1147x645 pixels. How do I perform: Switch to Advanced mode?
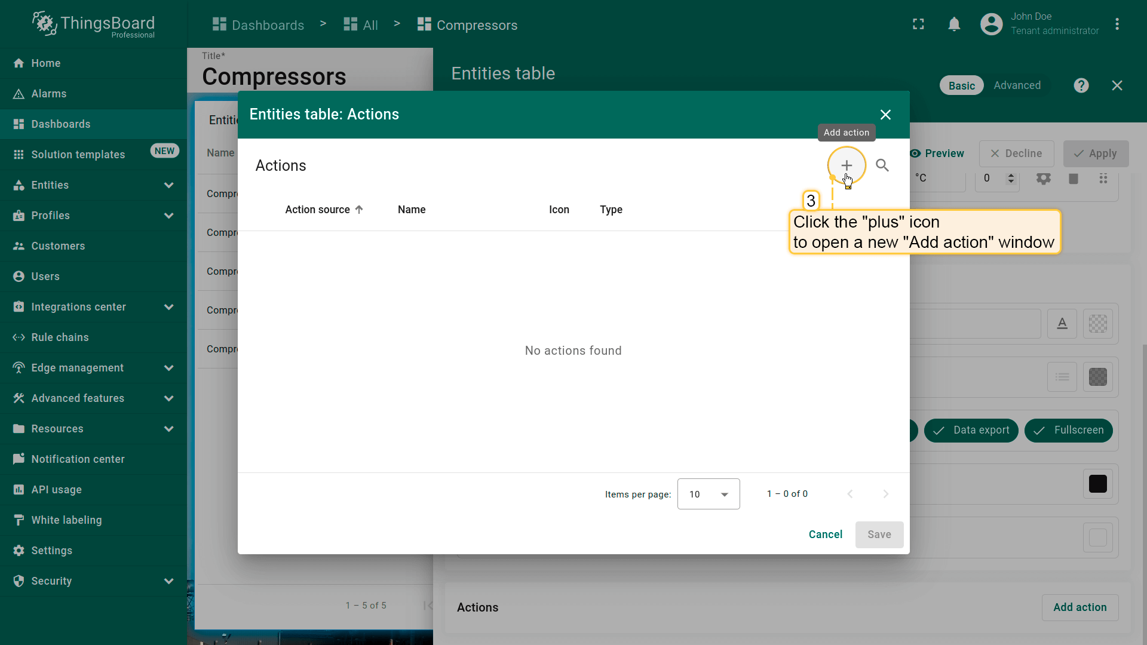(x=1017, y=85)
